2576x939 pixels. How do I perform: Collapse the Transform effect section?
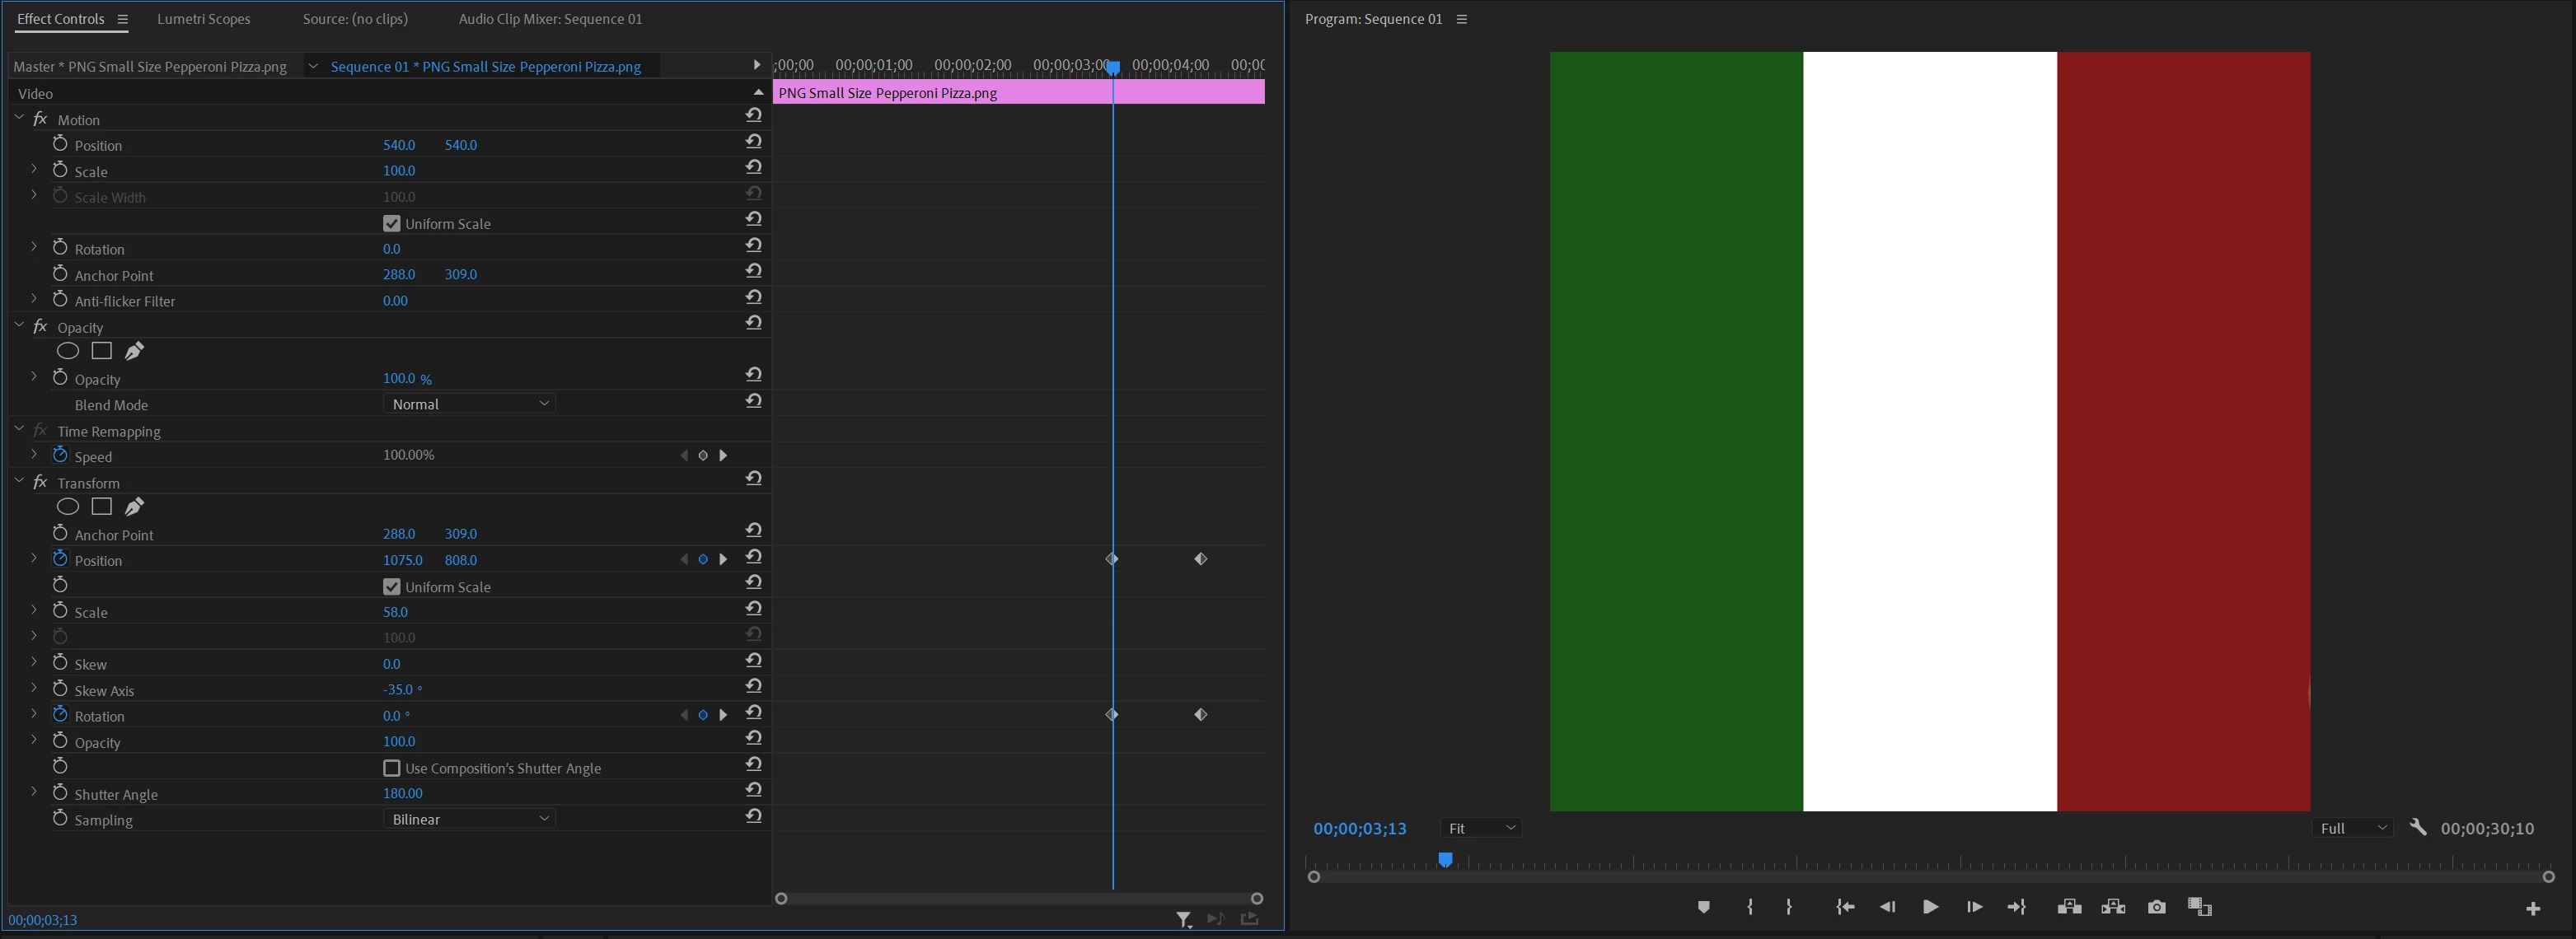[x=19, y=481]
